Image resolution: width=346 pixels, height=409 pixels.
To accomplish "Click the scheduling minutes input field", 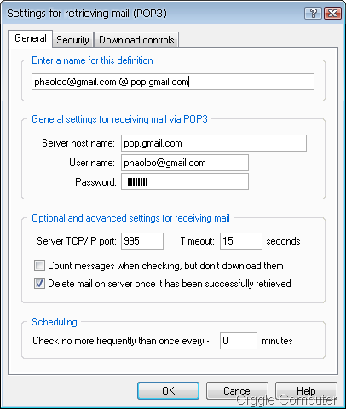I will pos(239,341).
